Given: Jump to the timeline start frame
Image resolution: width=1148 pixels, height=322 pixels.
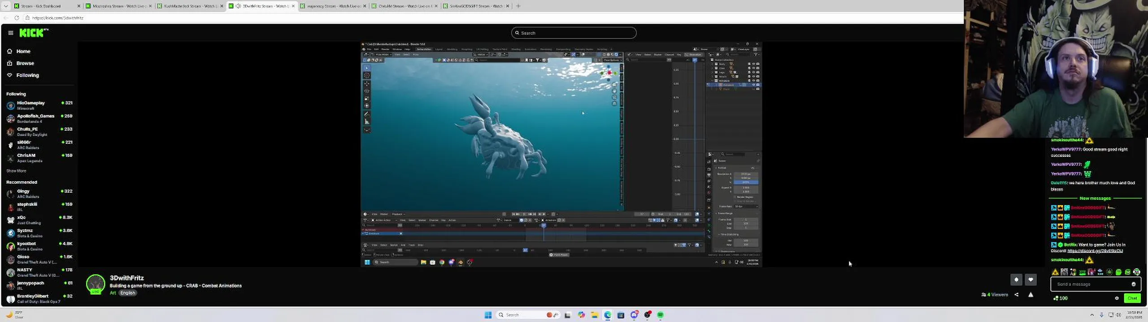Looking at the screenshot, I should click(513, 214).
